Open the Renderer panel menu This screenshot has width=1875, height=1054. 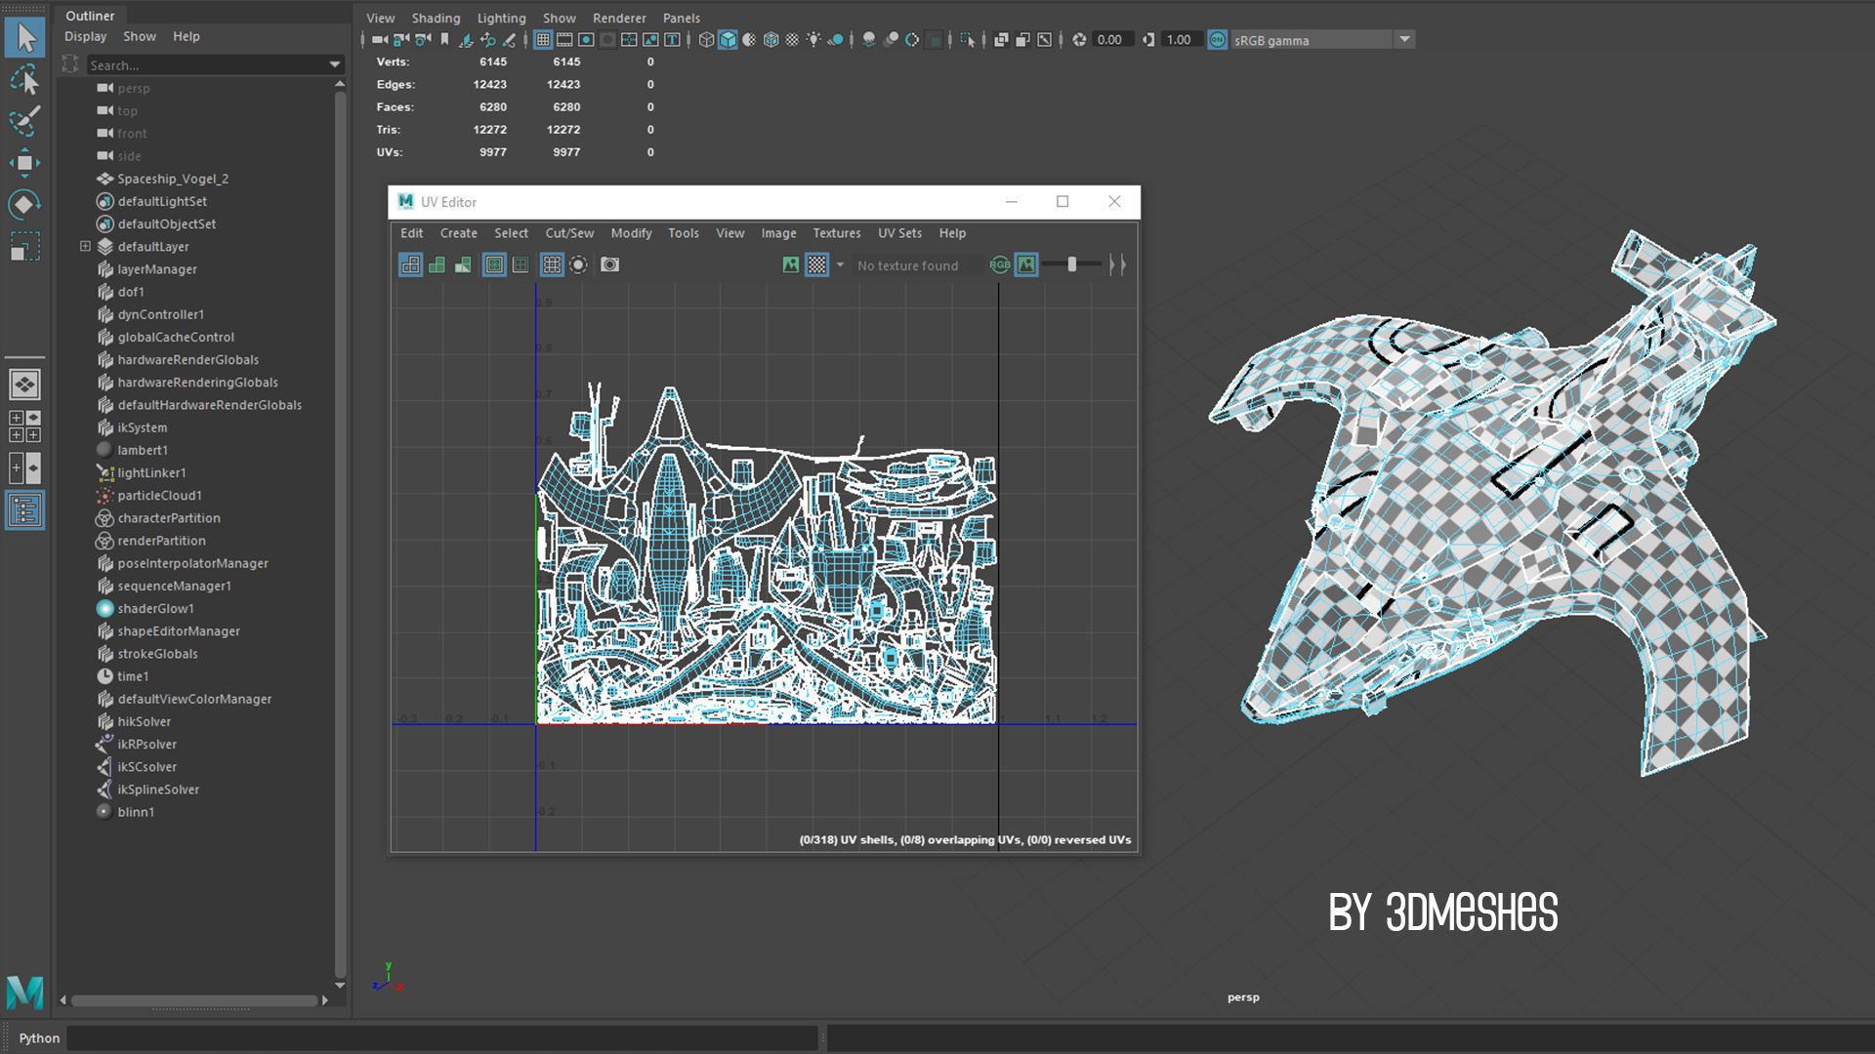tap(618, 19)
